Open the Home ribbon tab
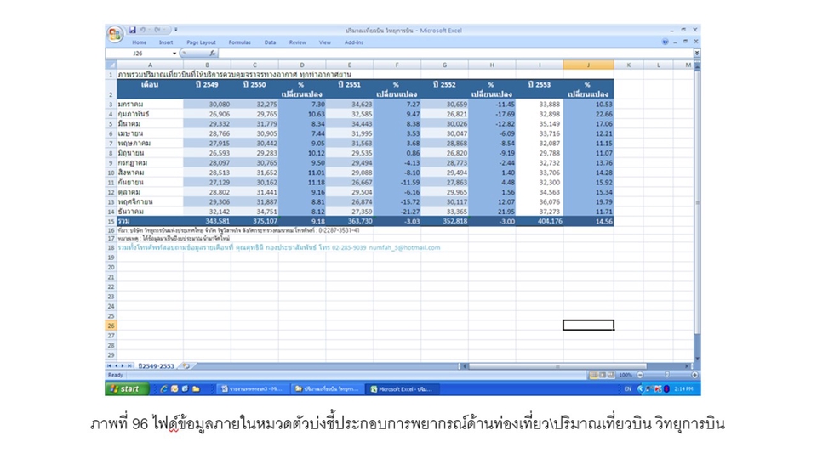 point(139,42)
